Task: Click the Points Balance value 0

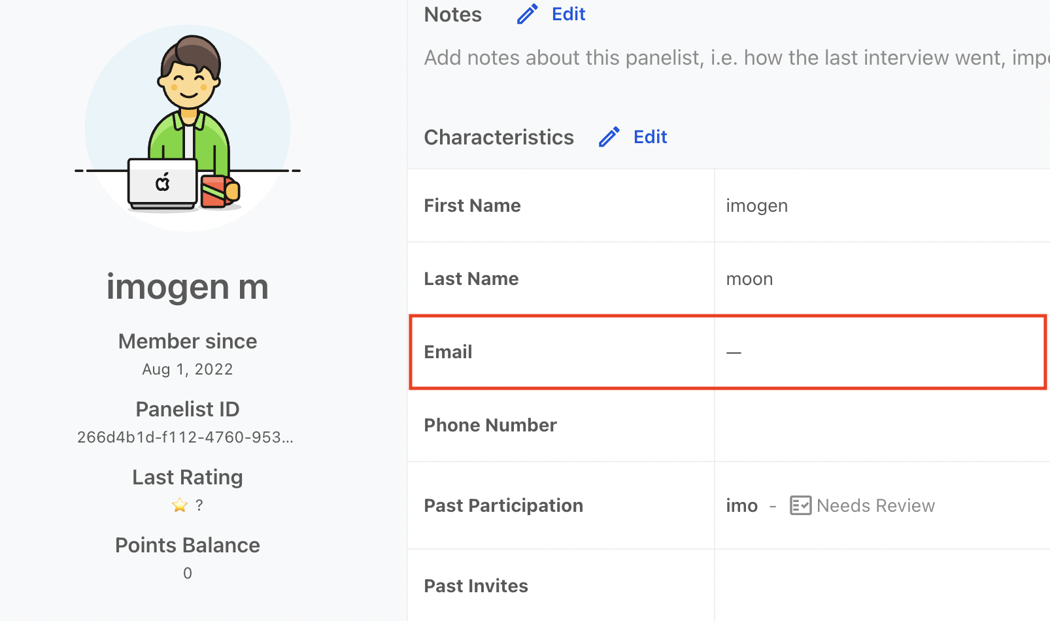Action: (188, 573)
